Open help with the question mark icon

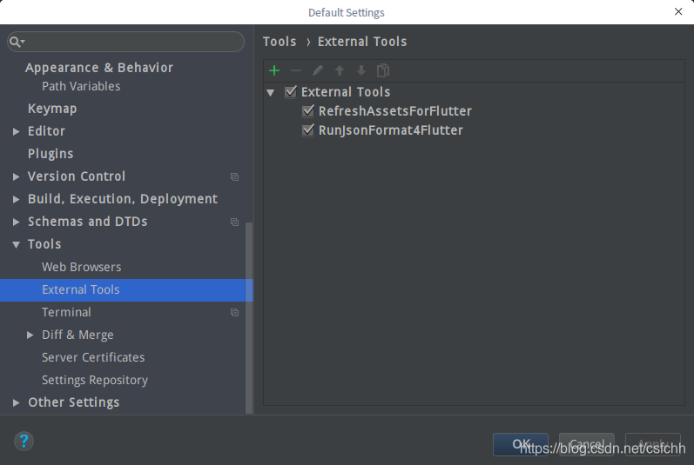pos(24,442)
